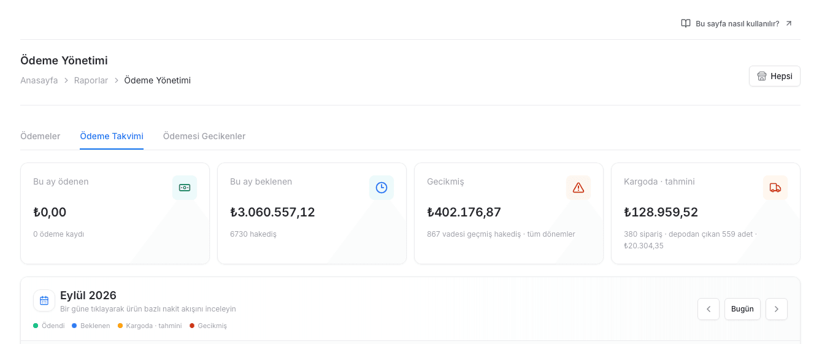Go to the next month with the right chevron
822x344 pixels.
(777, 309)
